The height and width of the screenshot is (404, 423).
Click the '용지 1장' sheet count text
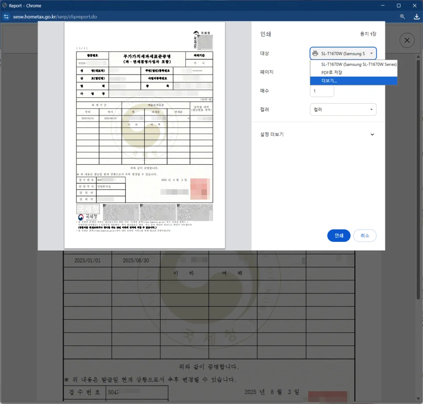pos(368,34)
